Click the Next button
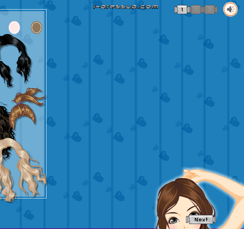Image resolution: width=244 pixels, height=229 pixels. (x=201, y=219)
